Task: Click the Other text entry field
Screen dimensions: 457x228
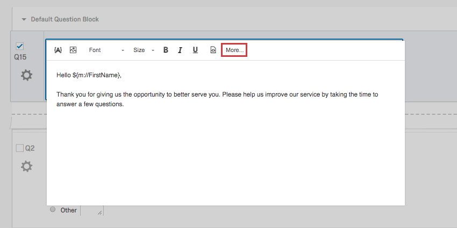Action: point(92,210)
